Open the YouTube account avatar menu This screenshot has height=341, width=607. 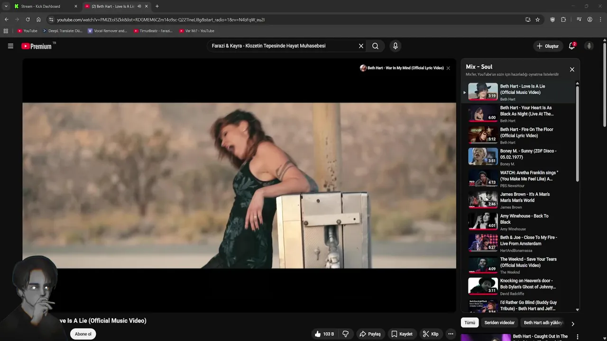pyautogui.click(x=589, y=46)
